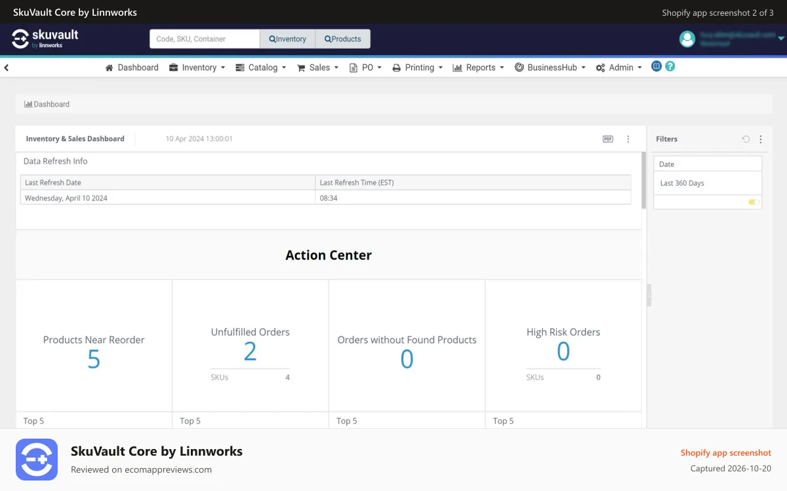Collapse the Filters panel handle

[x=649, y=295]
